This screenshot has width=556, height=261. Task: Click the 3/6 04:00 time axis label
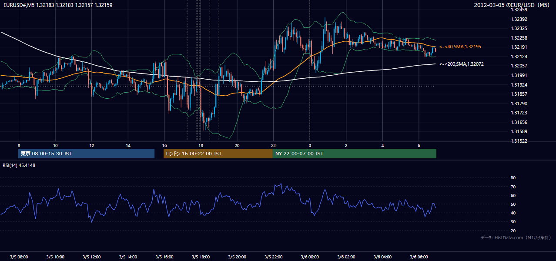(382, 257)
